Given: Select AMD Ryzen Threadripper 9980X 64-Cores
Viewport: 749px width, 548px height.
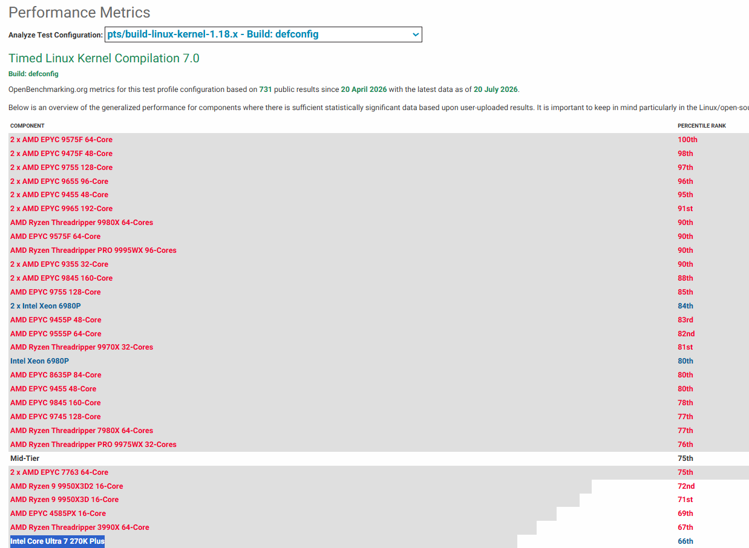Looking at the screenshot, I should tap(82, 223).
